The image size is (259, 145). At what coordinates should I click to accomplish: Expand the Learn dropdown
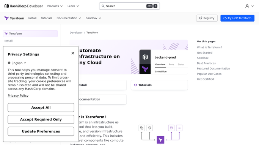[73, 6]
